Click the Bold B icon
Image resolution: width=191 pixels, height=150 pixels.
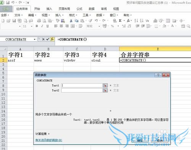37,26
